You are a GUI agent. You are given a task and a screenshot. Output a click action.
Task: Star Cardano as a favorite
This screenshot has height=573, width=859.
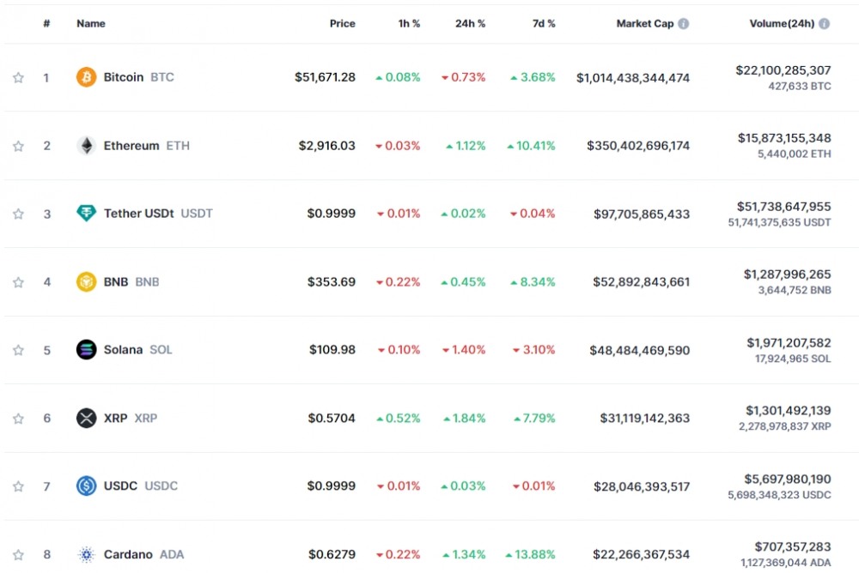tap(18, 554)
